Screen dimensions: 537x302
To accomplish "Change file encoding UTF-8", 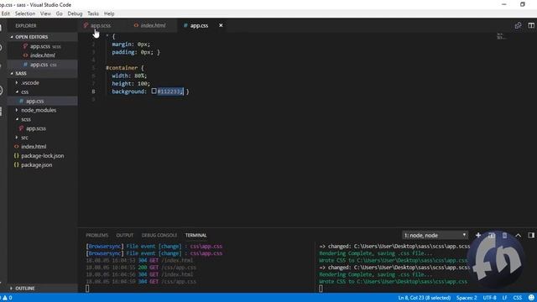I will [x=489, y=298].
